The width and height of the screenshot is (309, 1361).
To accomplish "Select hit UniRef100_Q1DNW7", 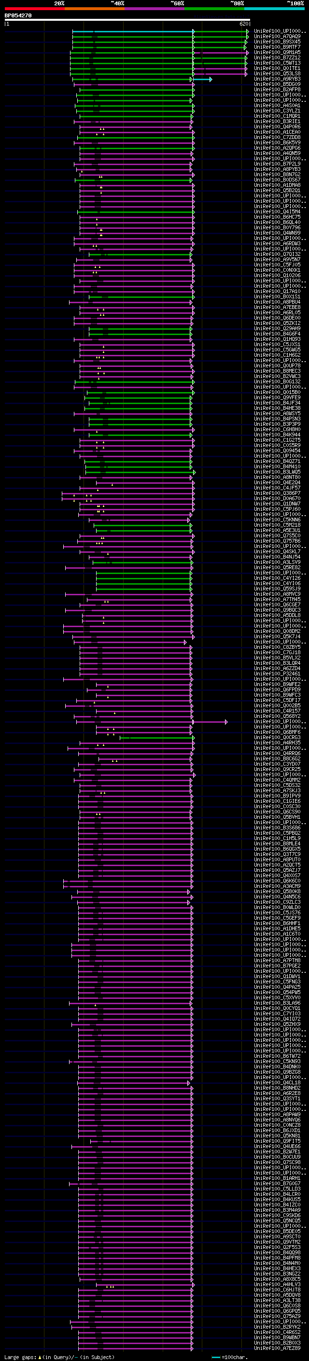I will (277, 504).
